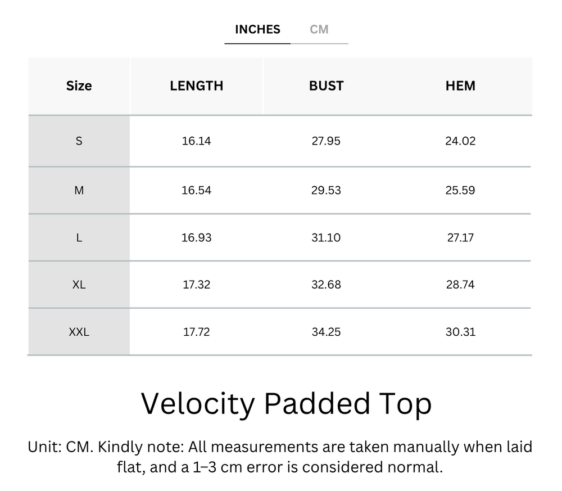Click the 17.72 length value for size XXL
The height and width of the screenshot is (491, 562).
(x=197, y=332)
